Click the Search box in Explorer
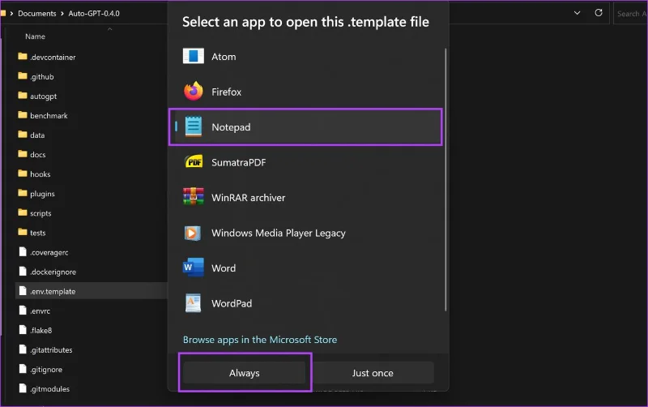648x407 pixels. tap(631, 13)
